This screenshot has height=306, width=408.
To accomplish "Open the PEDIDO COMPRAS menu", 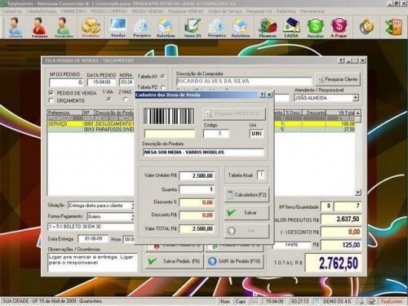I will tap(109, 11).
